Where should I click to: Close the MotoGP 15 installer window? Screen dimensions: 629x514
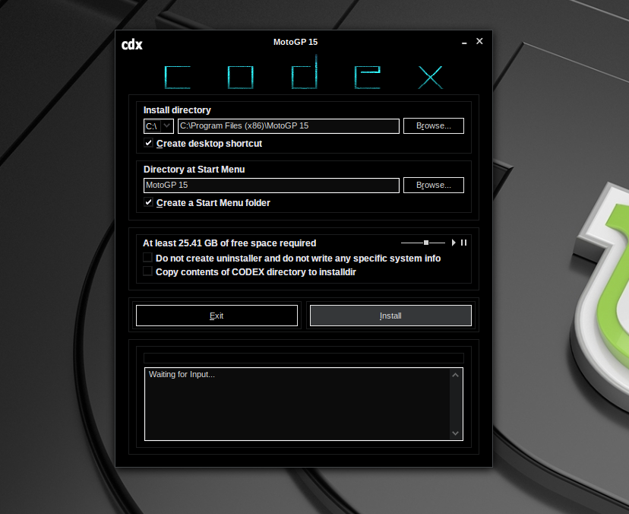[x=479, y=41]
